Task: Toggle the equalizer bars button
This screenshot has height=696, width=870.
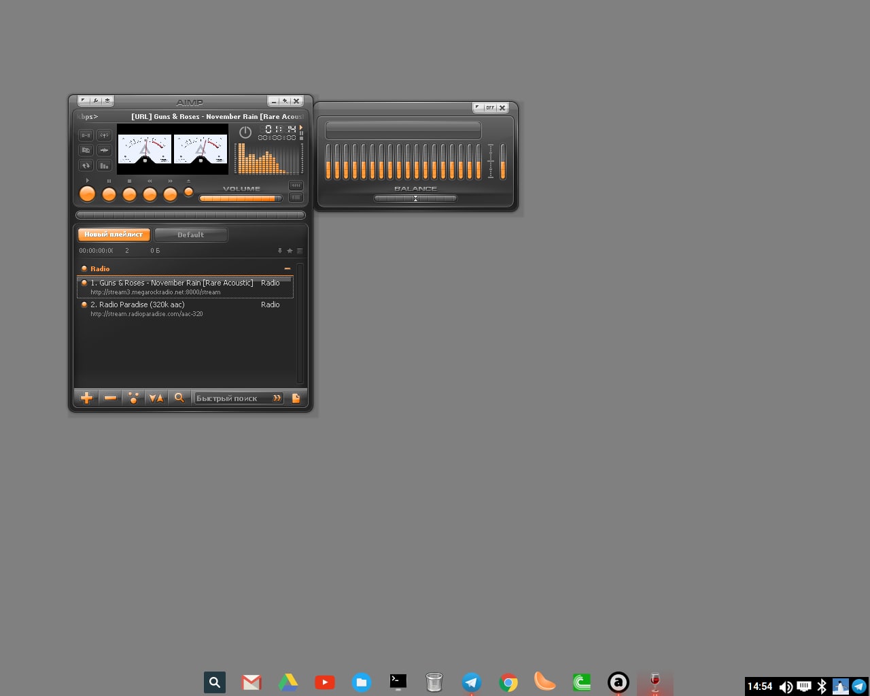Action: (104, 165)
